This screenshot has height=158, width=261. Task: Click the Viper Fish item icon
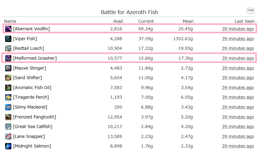(x=8, y=39)
